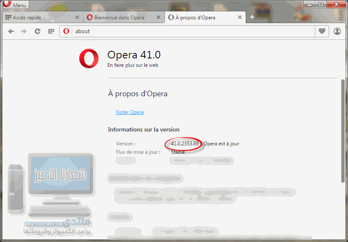Image resolution: width=348 pixels, height=242 pixels.
Task: Click the 'Flux de mise à jour :' label
Action: point(138,152)
